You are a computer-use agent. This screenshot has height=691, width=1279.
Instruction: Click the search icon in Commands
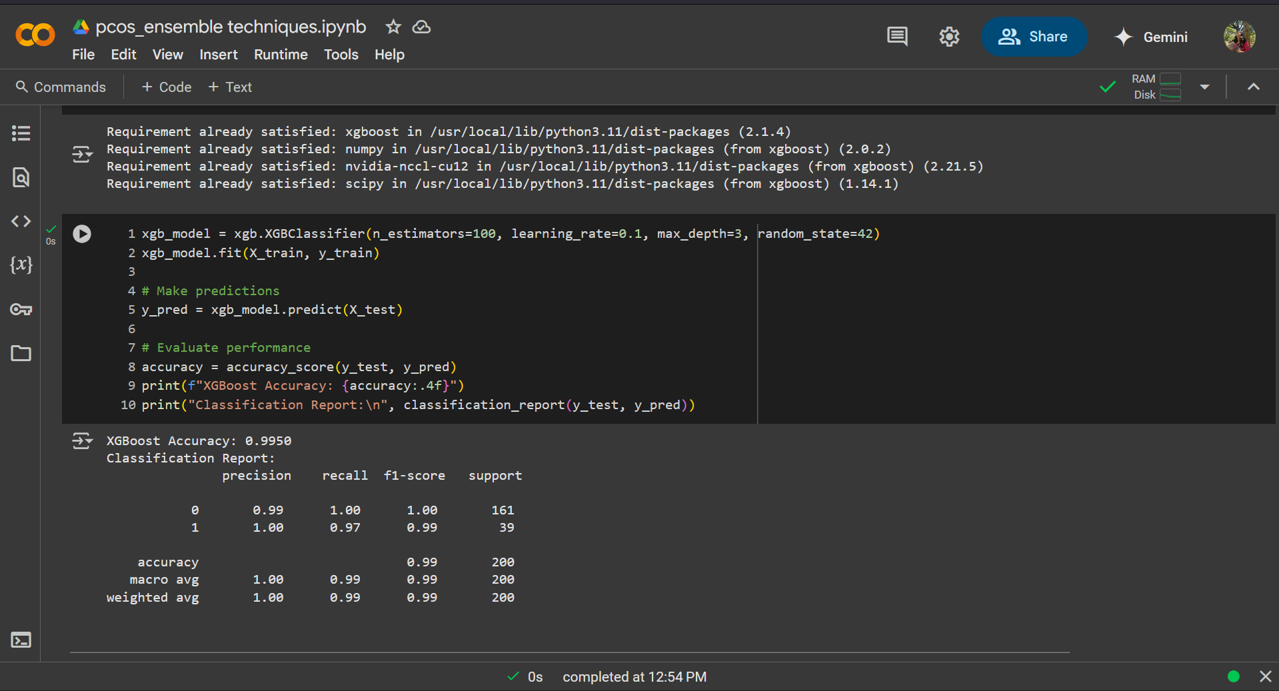[x=22, y=87]
